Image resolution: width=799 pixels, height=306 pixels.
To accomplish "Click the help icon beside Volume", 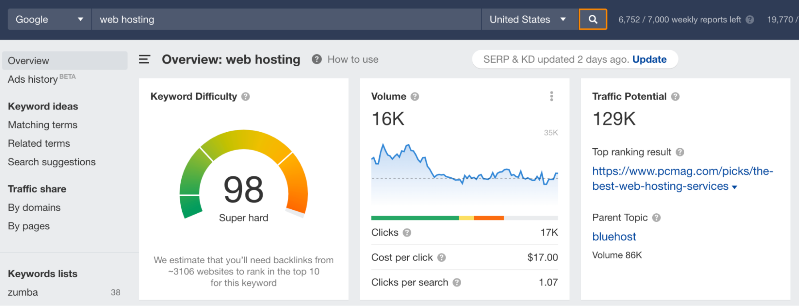I will coord(415,97).
